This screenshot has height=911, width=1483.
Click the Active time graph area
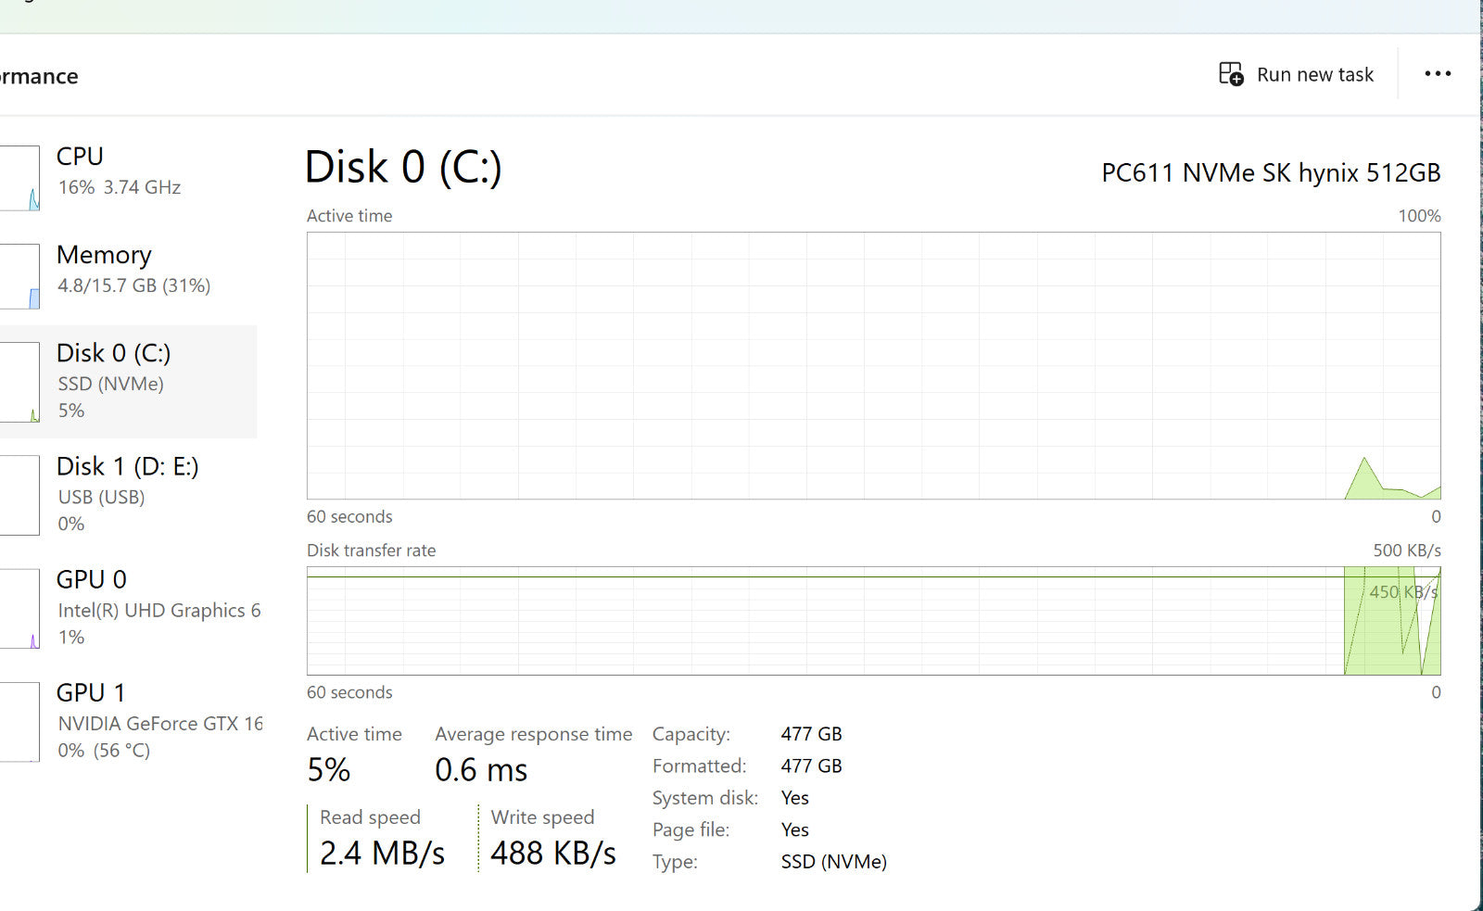click(x=873, y=365)
